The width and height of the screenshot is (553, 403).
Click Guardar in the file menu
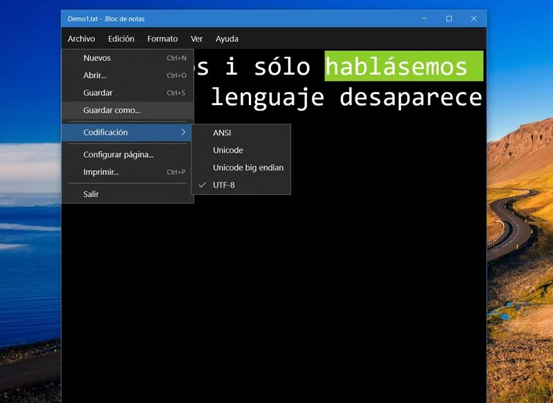[x=97, y=93]
